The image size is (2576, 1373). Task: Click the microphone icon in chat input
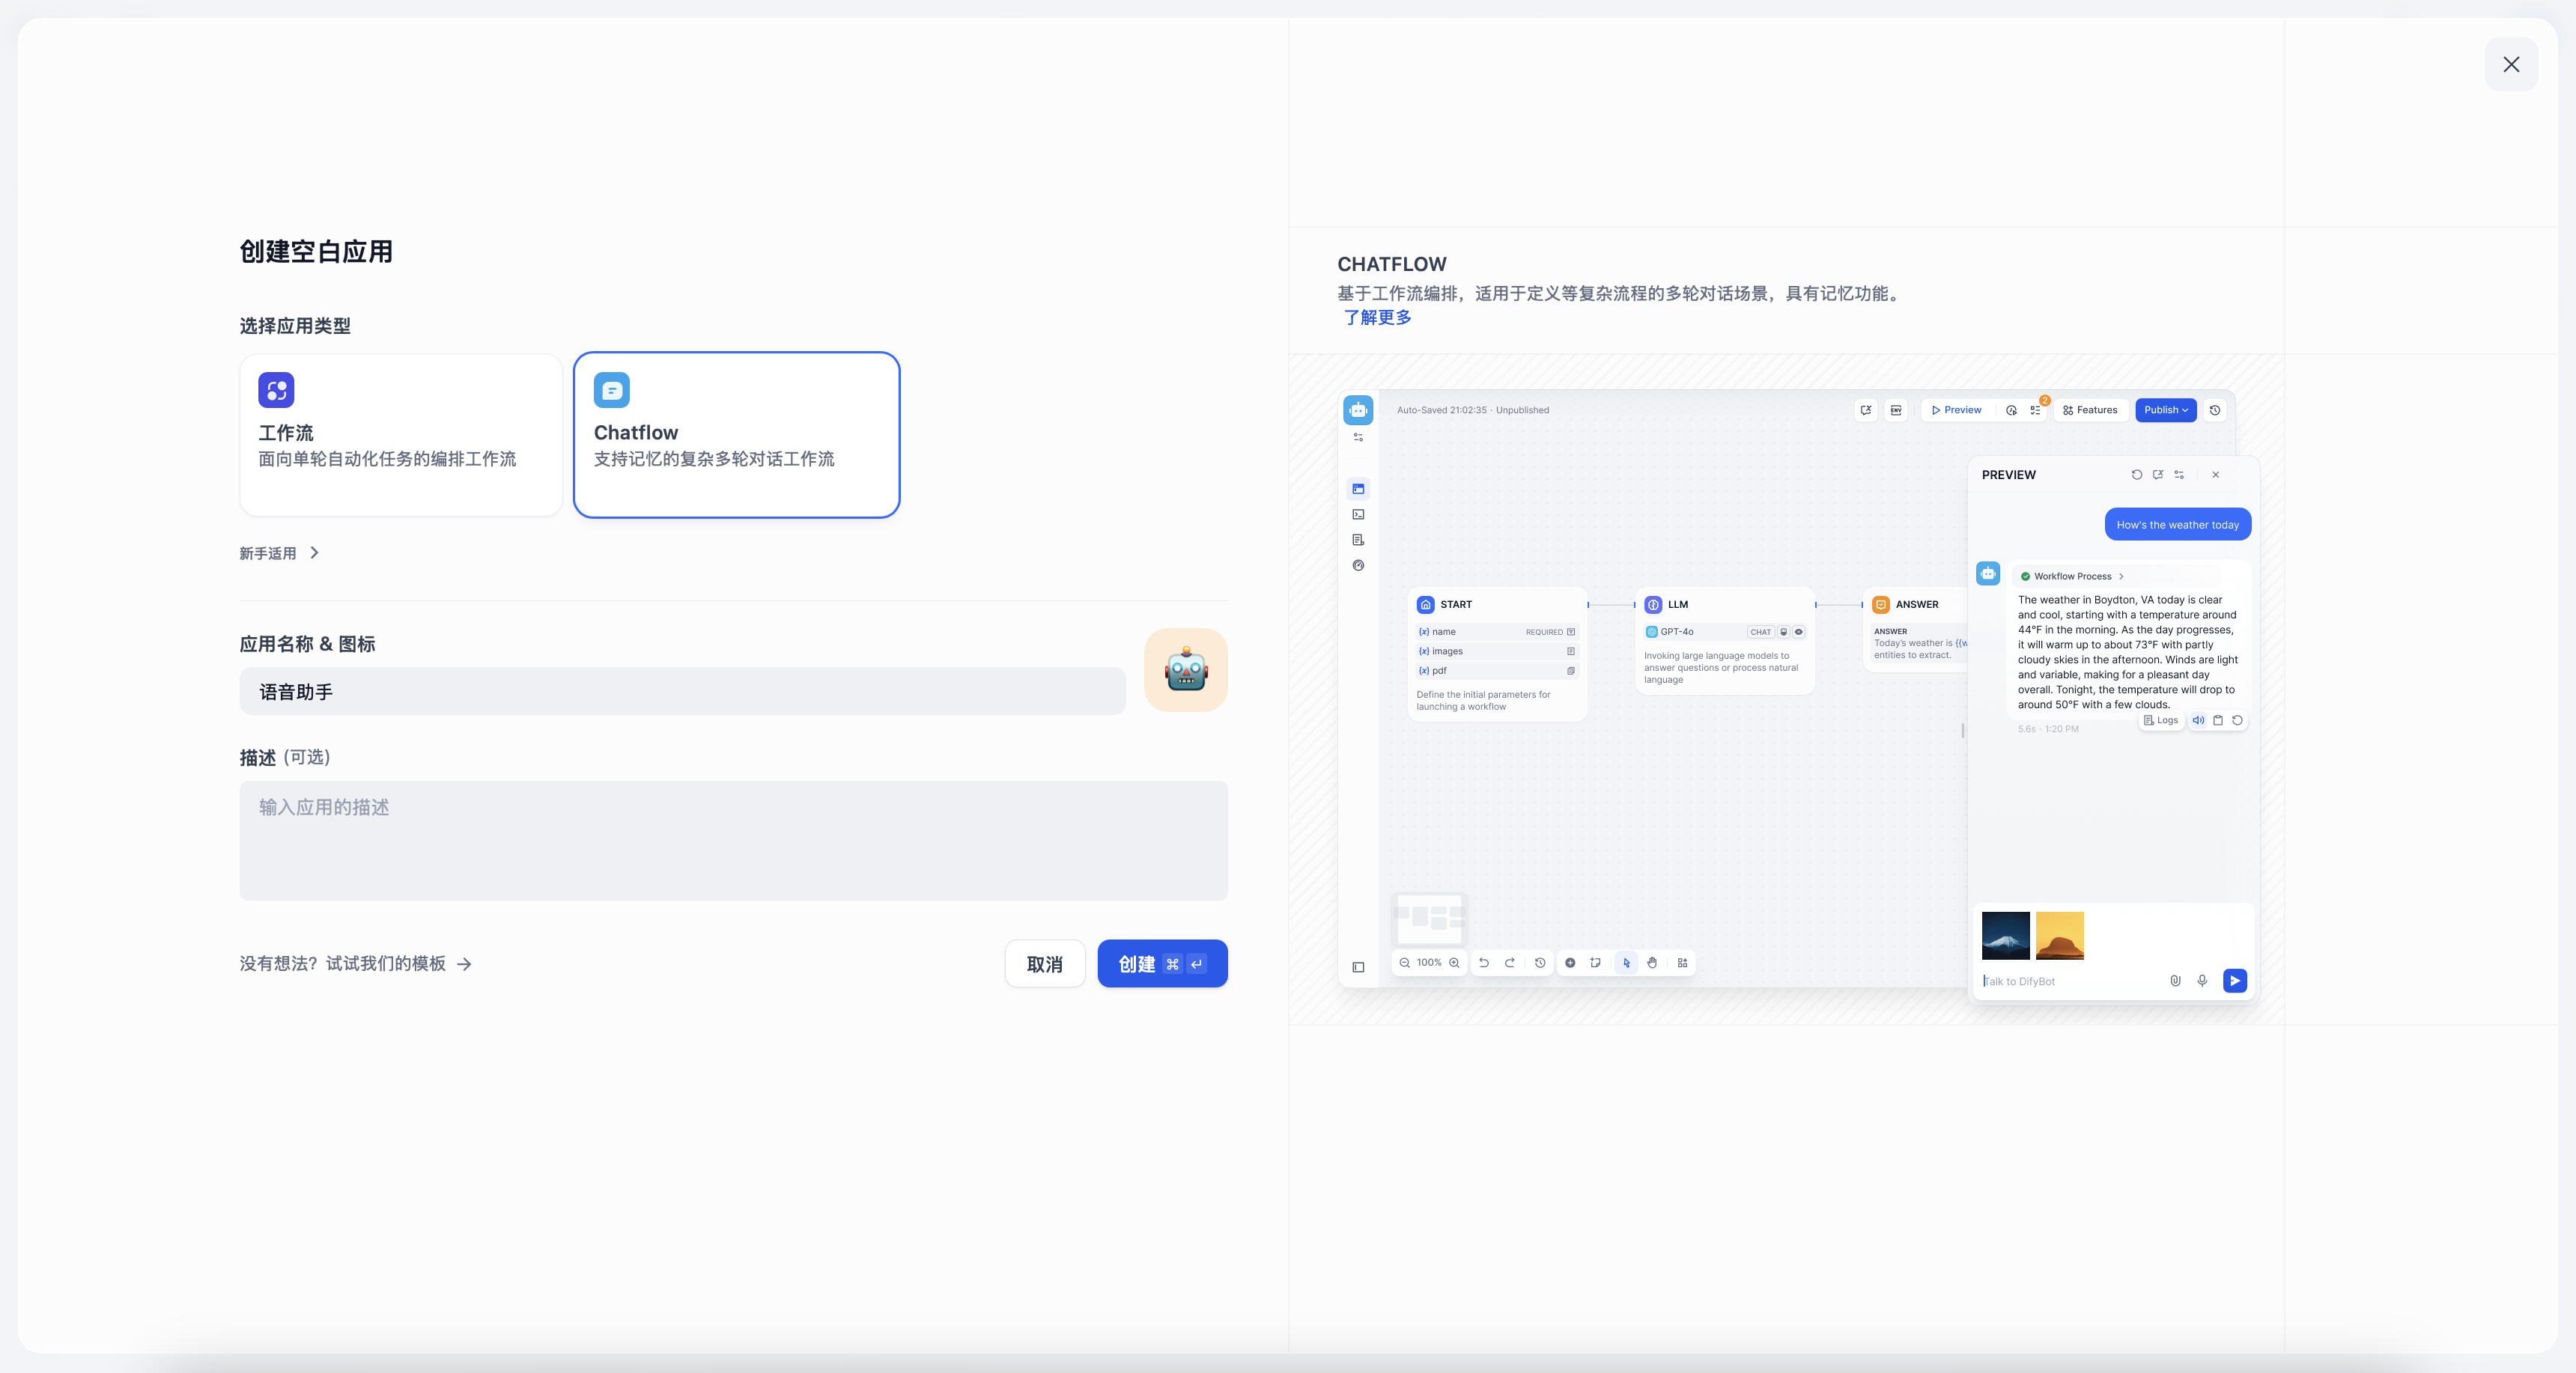pos(2201,981)
